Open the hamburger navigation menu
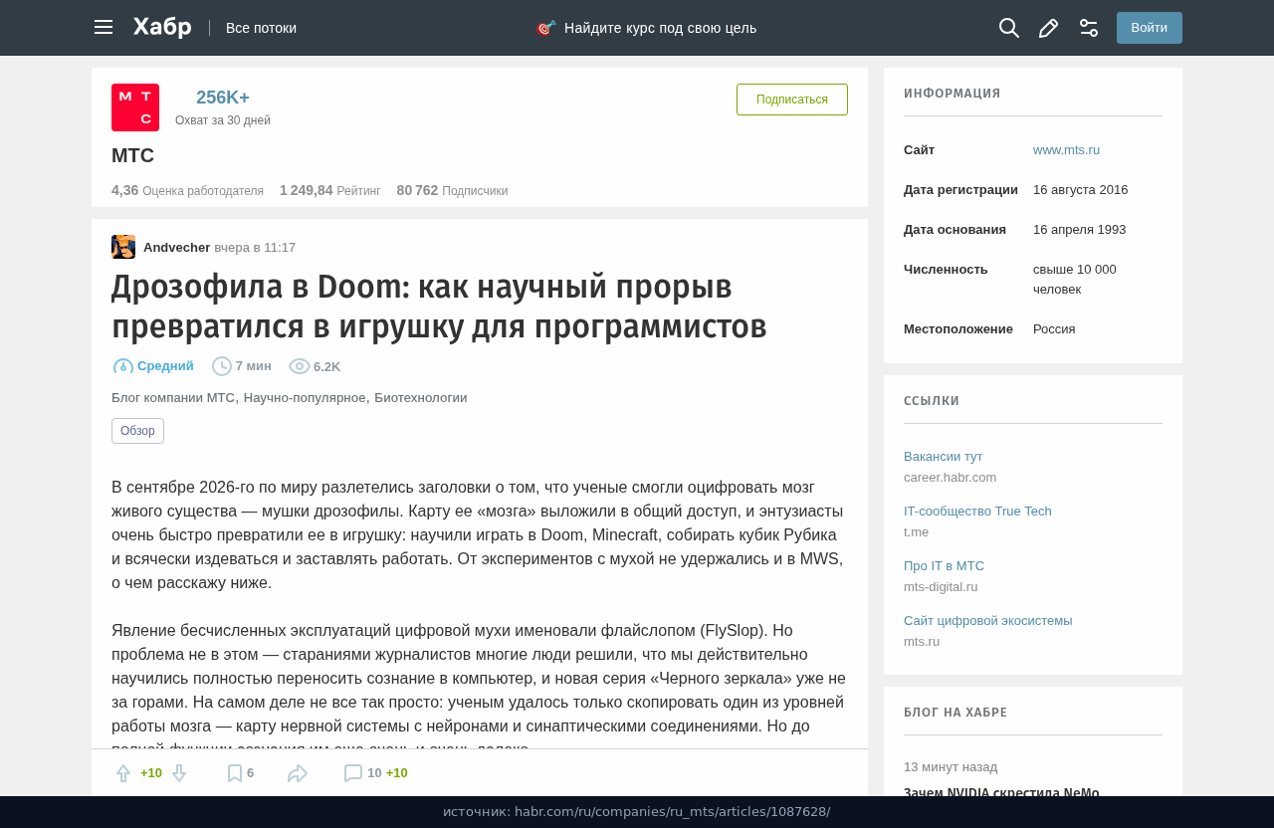 point(104,27)
